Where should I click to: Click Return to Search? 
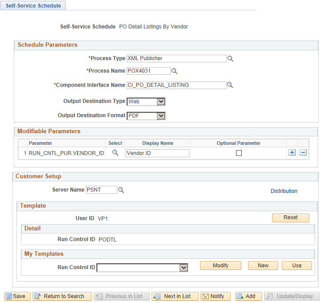62,296
